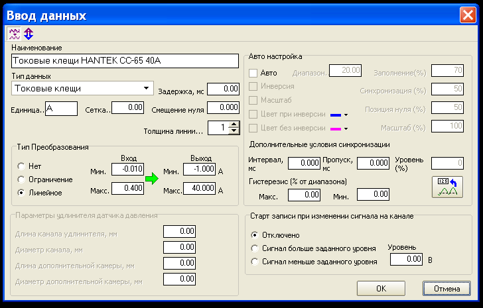483x308 pixels.
Task: Open dropdown arrow next to magenta swatch
Action: click(x=346, y=128)
